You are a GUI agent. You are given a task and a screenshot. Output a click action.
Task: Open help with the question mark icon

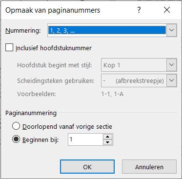pos(139,10)
